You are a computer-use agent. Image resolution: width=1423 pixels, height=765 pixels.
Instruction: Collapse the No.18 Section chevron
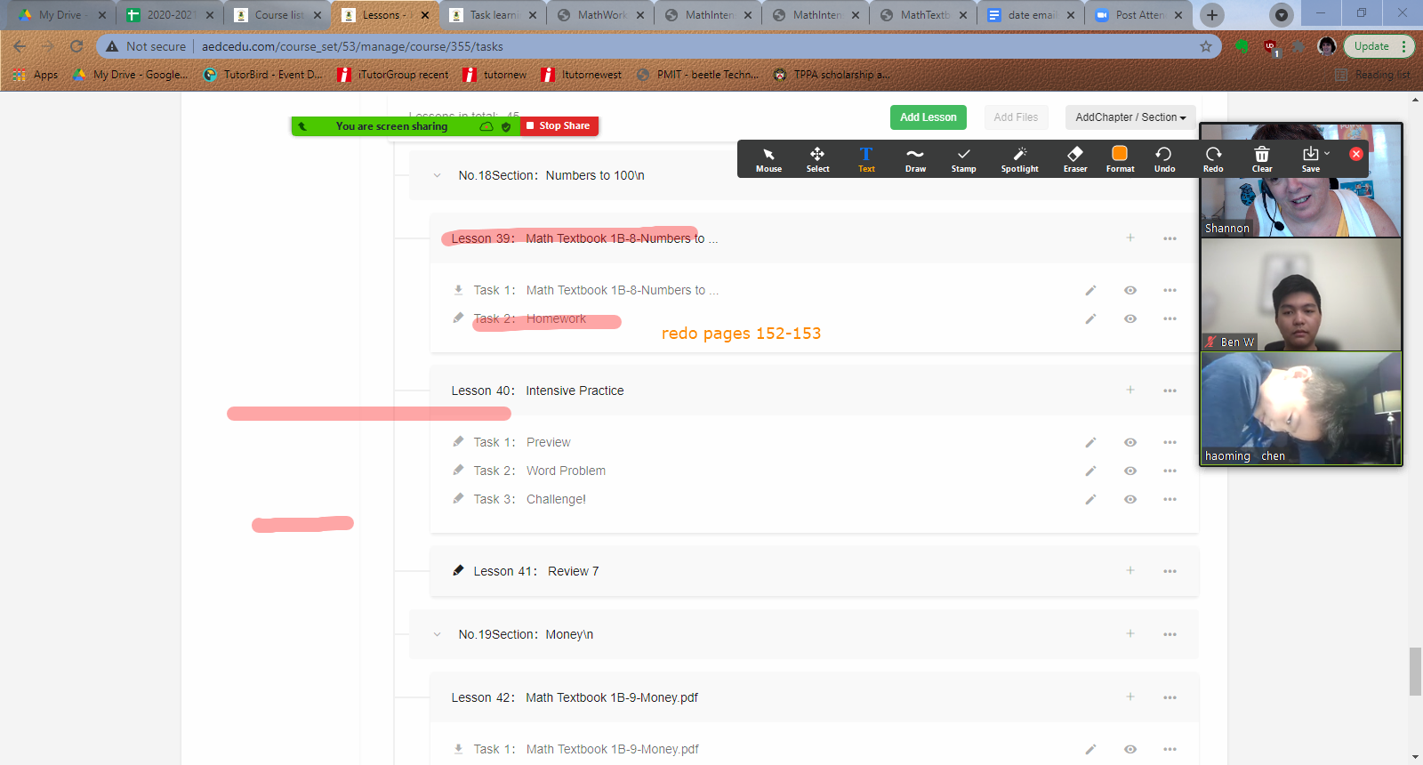437,175
